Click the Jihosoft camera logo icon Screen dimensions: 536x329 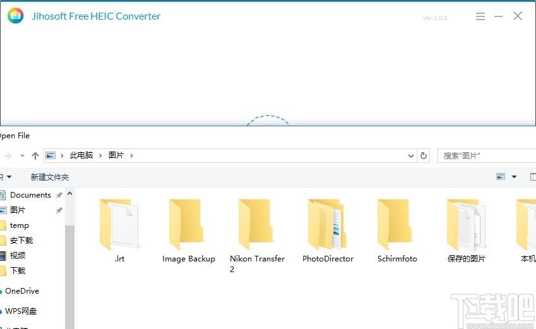click(x=15, y=16)
